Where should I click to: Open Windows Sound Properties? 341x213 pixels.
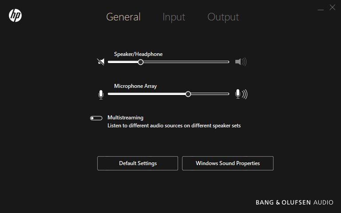point(228,163)
